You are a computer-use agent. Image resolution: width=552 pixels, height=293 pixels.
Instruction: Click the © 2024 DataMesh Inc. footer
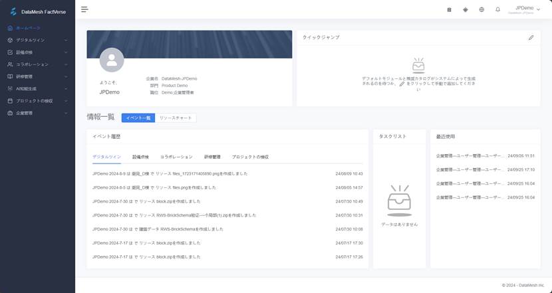(x=523, y=285)
